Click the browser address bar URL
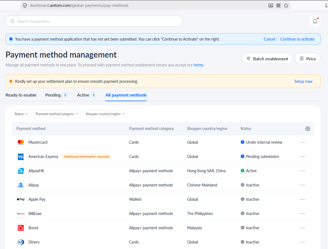 pyautogui.click(x=79, y=5)
